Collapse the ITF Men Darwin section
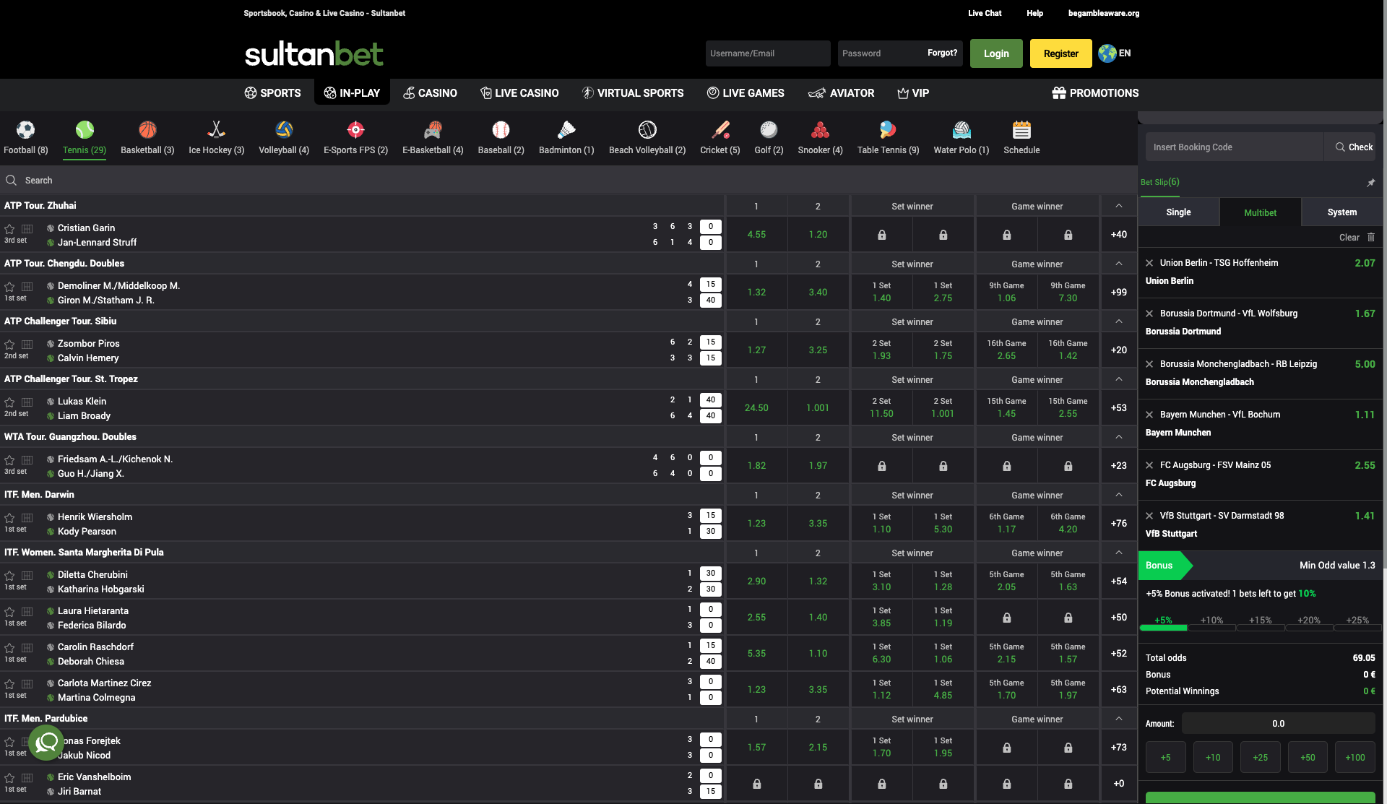 (x=1118, y=494)
